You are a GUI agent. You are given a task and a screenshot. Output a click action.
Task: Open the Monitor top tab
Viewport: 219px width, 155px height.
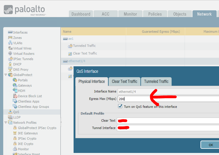(130, 14)
